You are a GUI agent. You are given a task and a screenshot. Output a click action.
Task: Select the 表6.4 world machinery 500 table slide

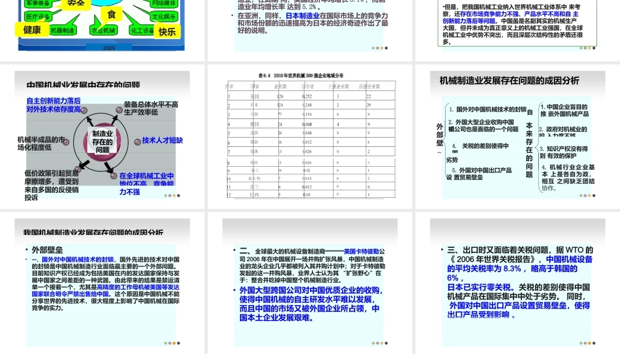point(309,136)
